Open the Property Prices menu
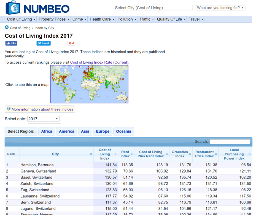The height and width of the screenshot is (215, 256). (x=54, y=19)
